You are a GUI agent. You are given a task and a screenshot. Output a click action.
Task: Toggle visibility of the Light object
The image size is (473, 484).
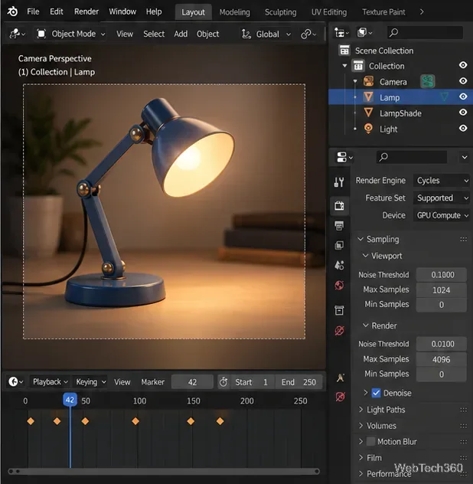click(463, 128)
